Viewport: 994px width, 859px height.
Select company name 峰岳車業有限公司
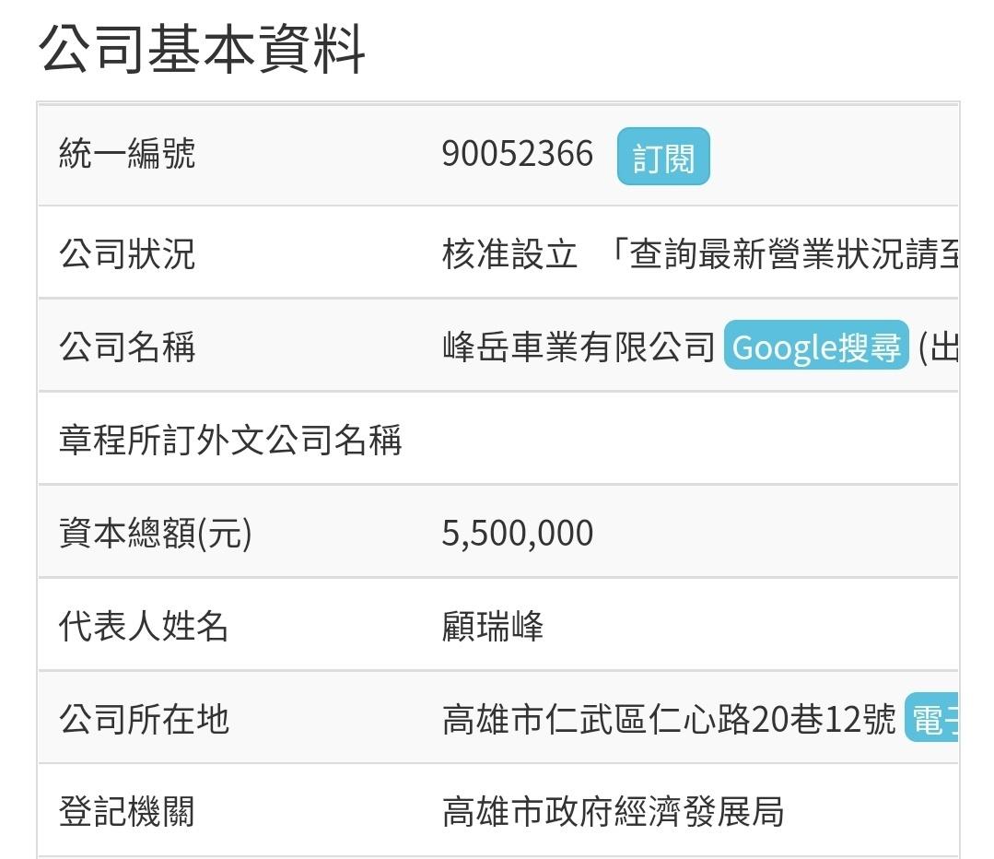click(x=579, y=347)
